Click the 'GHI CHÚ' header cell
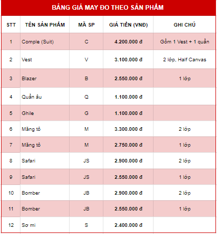217x234 pixels. click(x=184, y=25)
